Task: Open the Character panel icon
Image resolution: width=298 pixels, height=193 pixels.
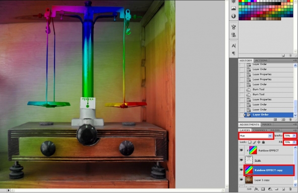Action: [233, 46]
